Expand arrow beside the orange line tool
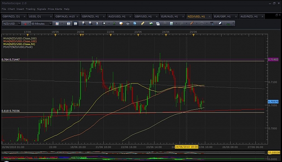 point(197,23)
